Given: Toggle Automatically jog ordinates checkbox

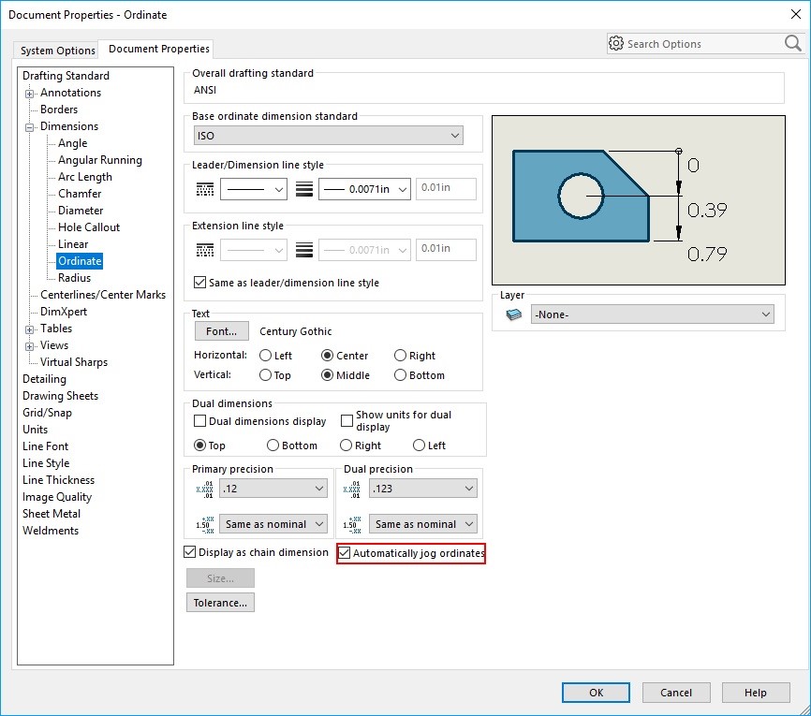Looking at the screenshot, I should (345, 553).
